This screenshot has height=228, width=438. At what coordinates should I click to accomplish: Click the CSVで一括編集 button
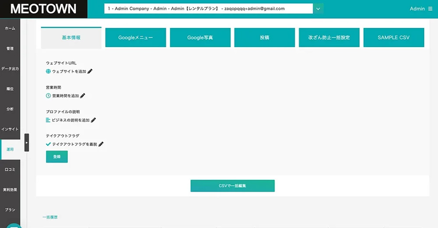232,186
